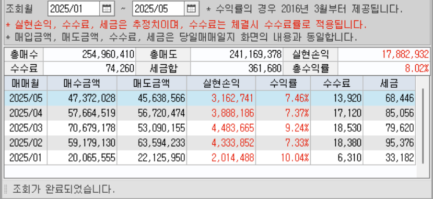Sort by 수수료 column header

pyautogui.click(x=337, y=83)
